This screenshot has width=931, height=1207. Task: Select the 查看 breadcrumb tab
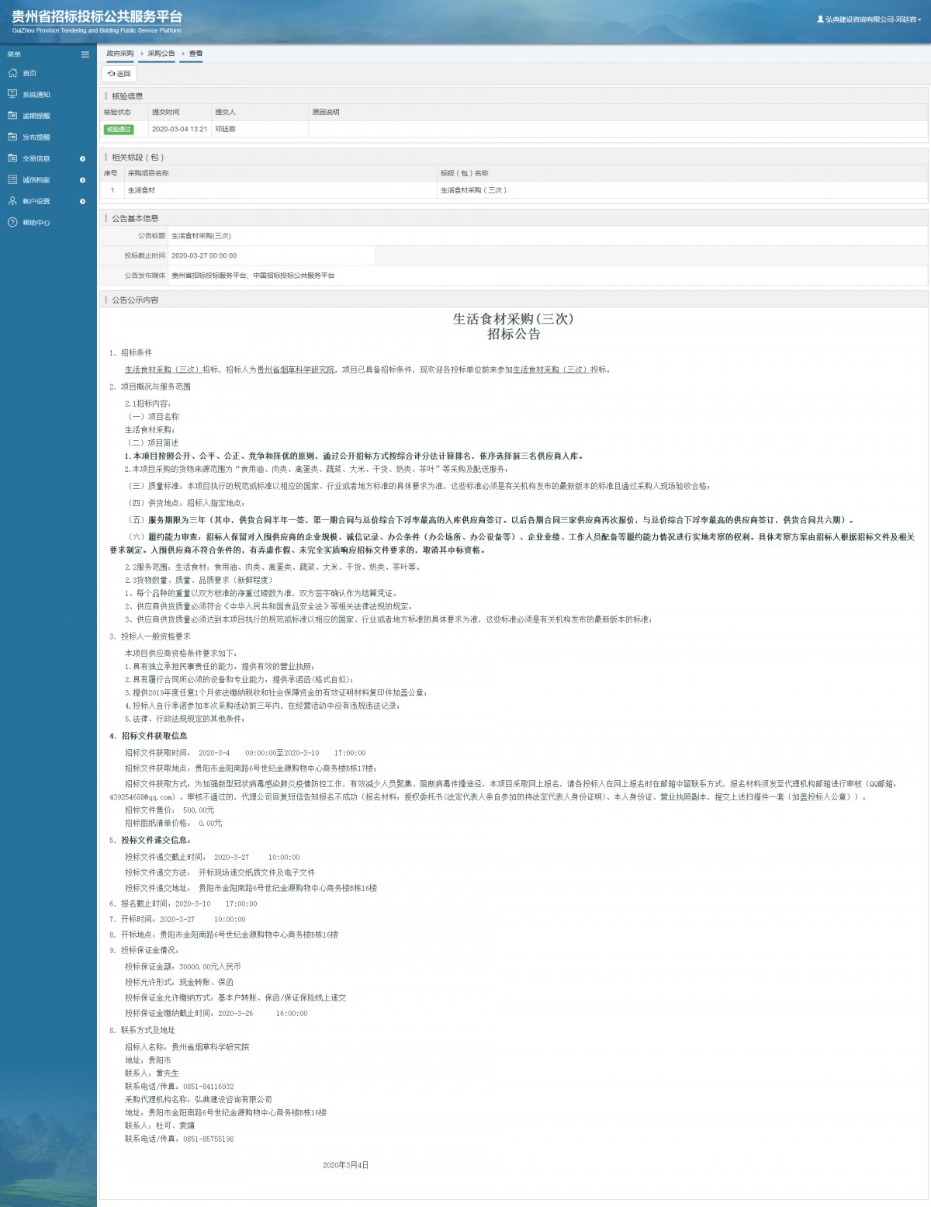coord(196,54)
